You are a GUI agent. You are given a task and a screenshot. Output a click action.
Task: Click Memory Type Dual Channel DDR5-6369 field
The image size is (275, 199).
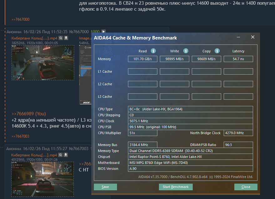[x=191, y=151]
